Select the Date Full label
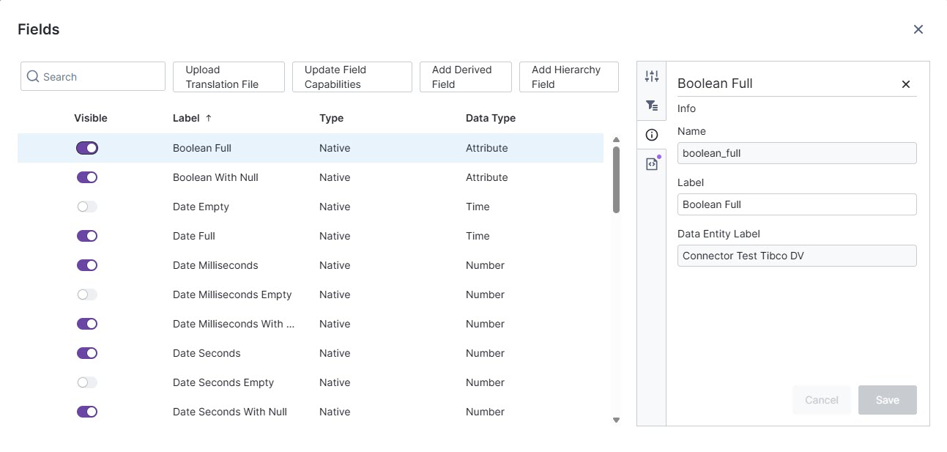This screenshot has height=452, width=947. pyautogui.click(x=194, y=236)
